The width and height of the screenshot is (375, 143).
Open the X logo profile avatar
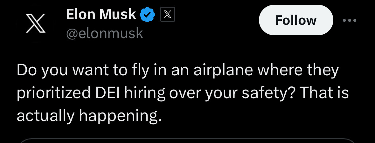tap(36, 23)
